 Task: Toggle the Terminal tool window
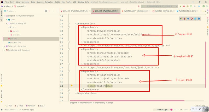coord(30,106)
